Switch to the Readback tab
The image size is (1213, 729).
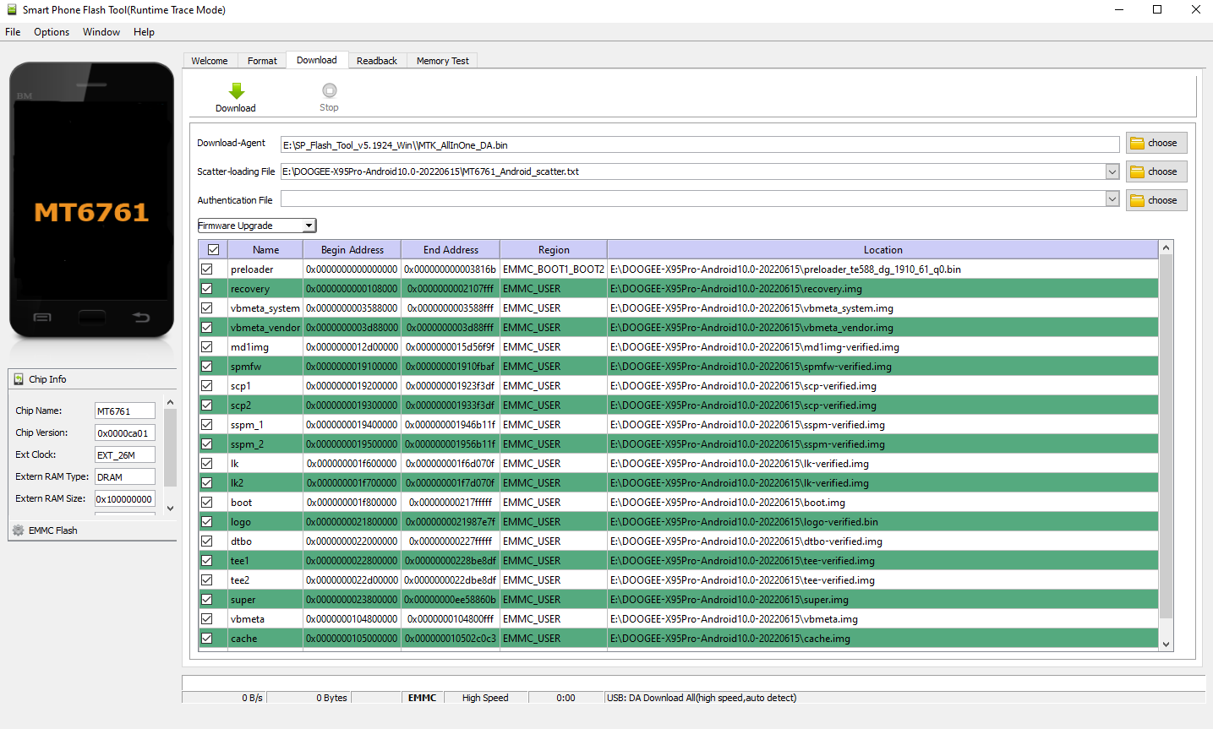(376, 61)
